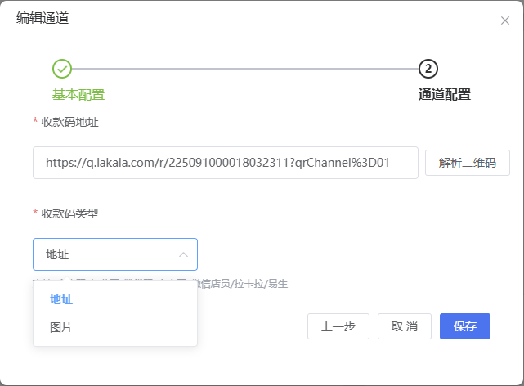Save the channel with 保存 button
The image size is (524, 386).
464,326
